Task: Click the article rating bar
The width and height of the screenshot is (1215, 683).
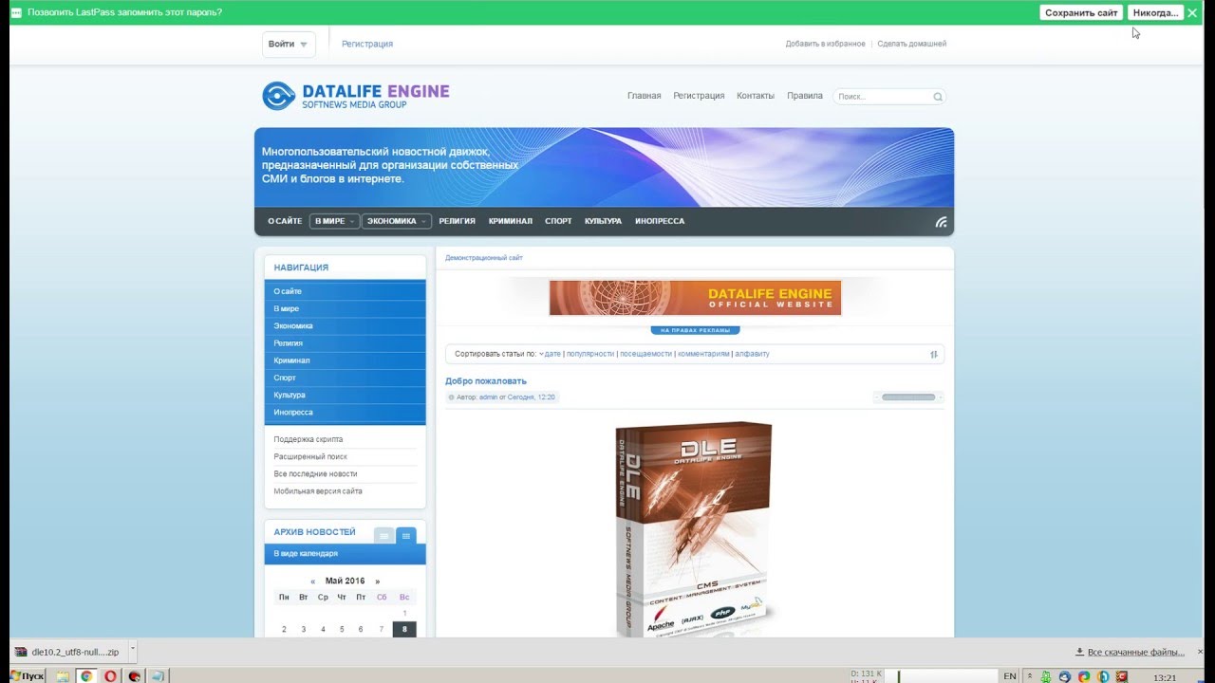Action: (x=908, y=397)
